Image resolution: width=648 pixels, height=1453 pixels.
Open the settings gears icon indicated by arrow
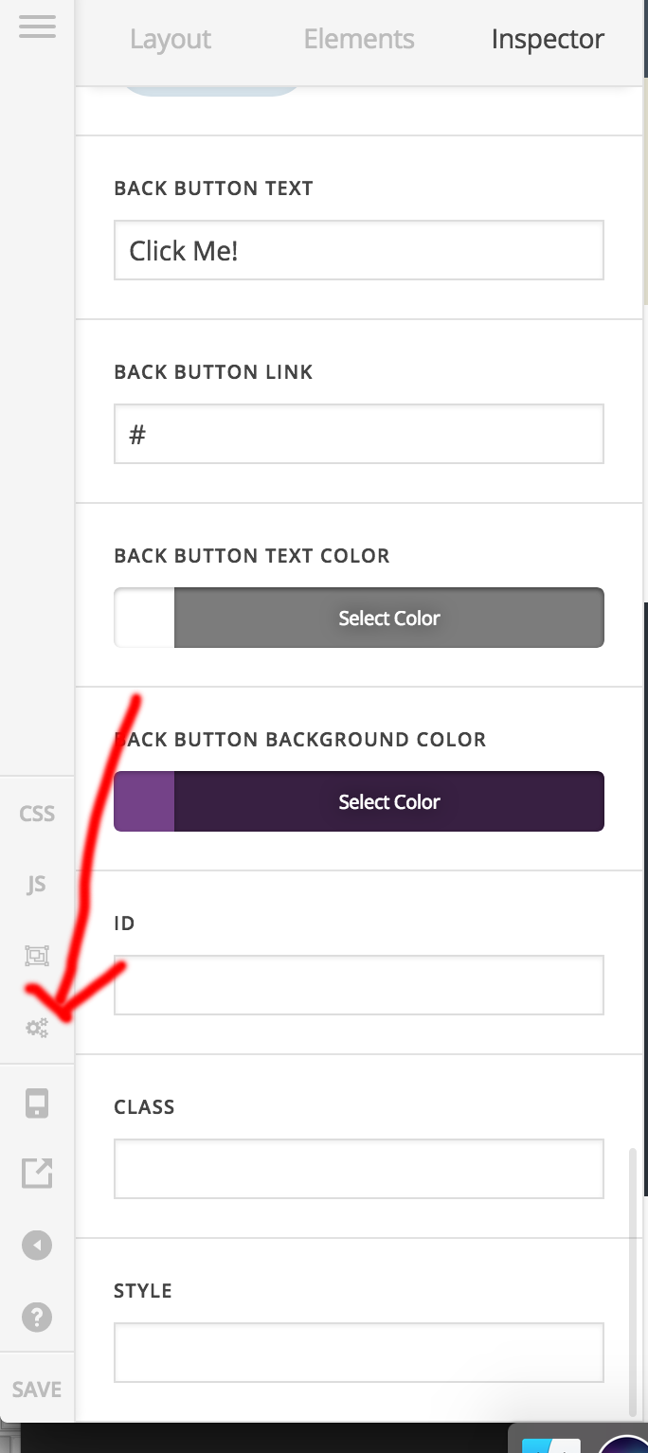(x=36, y=1027)
